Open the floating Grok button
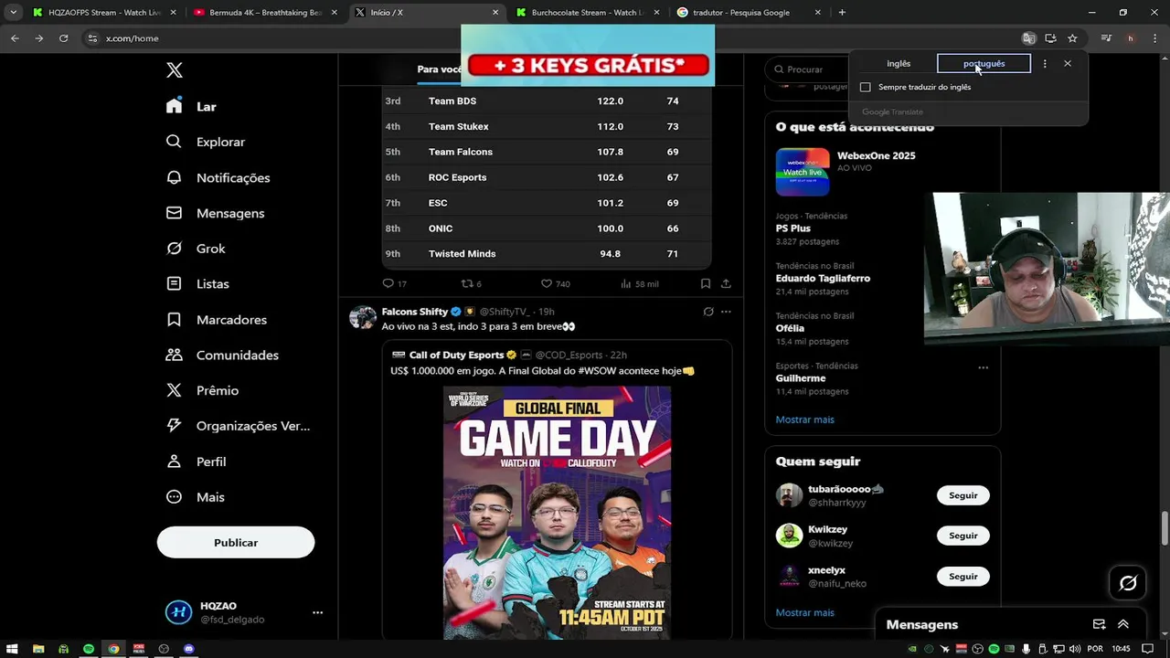 coord(1128,583)
